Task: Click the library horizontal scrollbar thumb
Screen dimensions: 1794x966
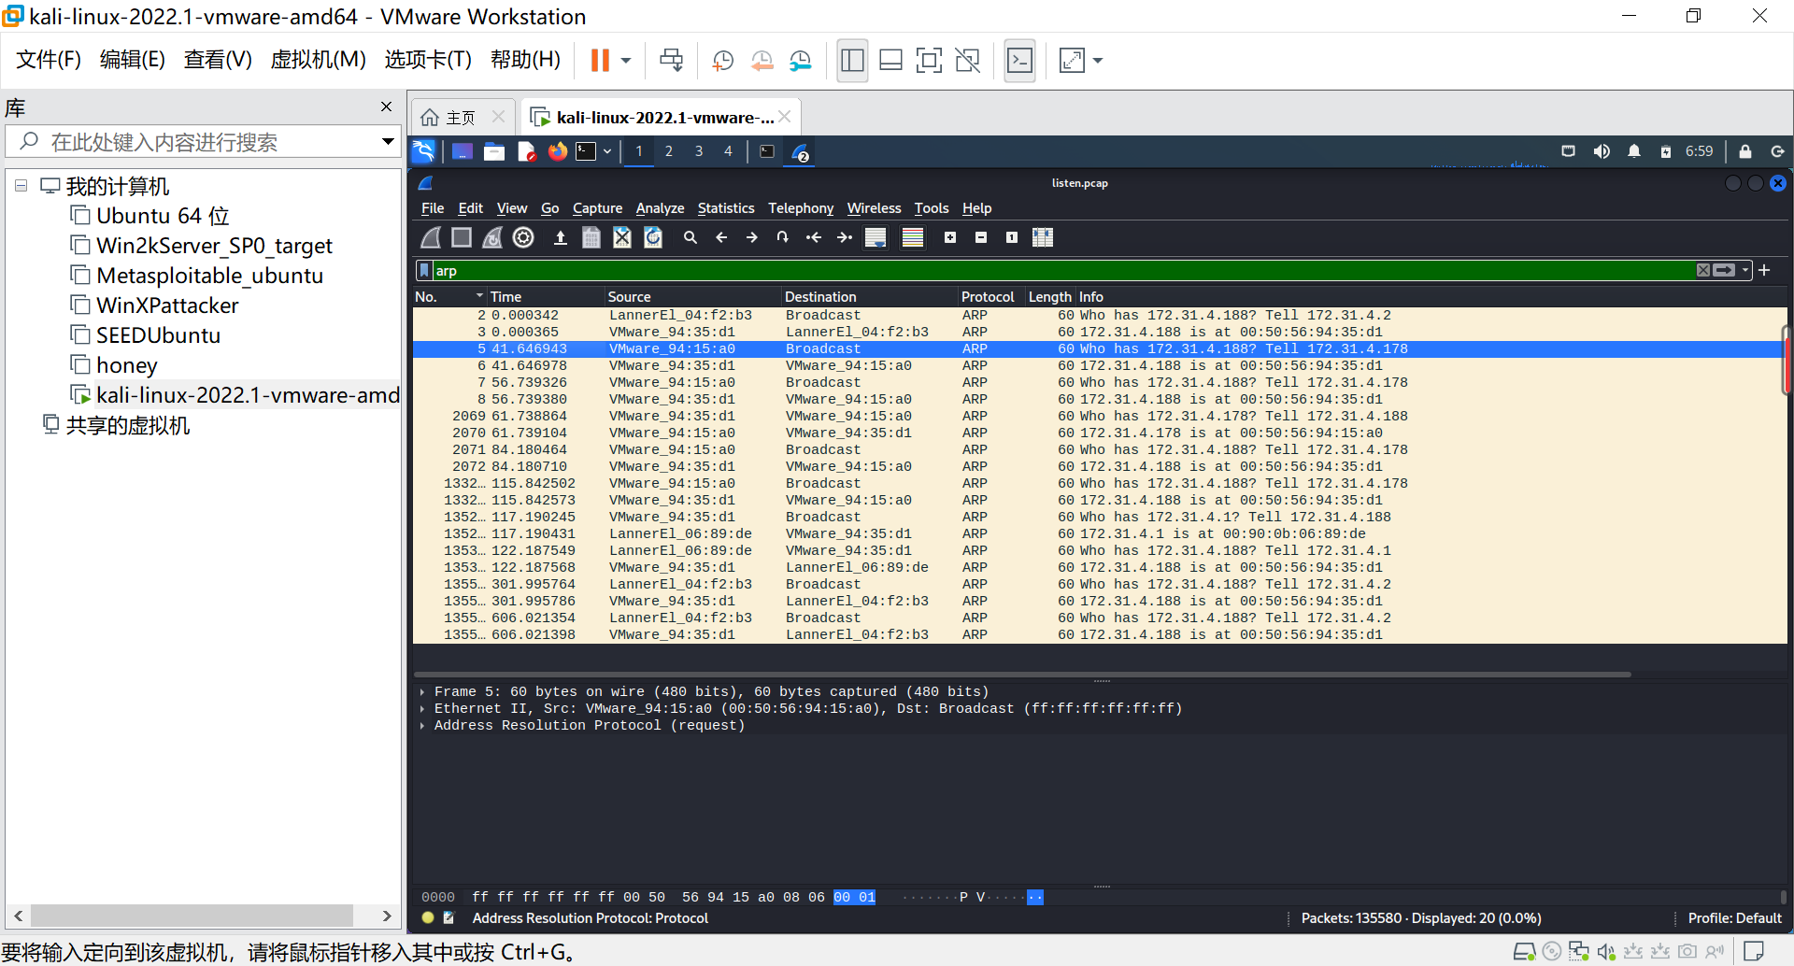Action: (x=191, y=916)
